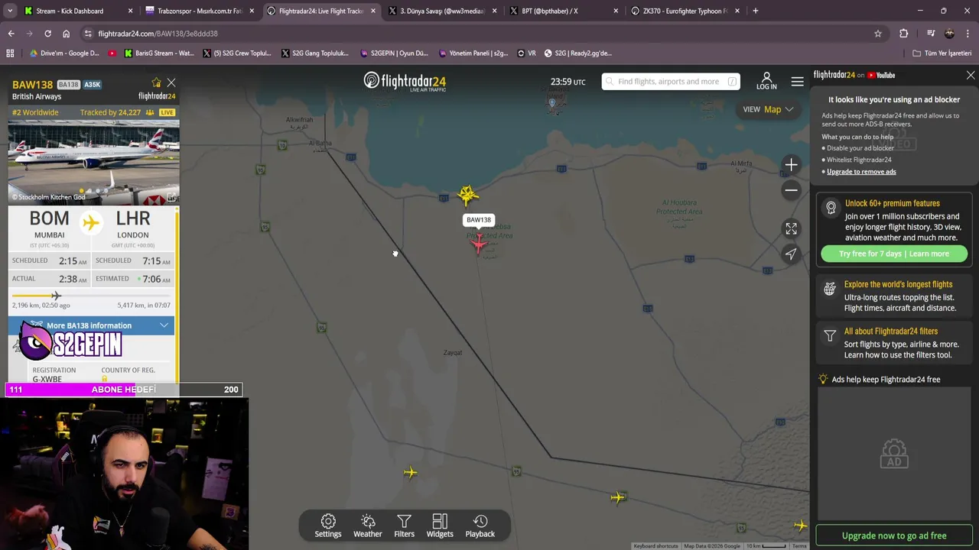Screen dimensions: 979x550
Task: Click the BAW138 map label
Action: pyautogui.click(x=479, y=220)
